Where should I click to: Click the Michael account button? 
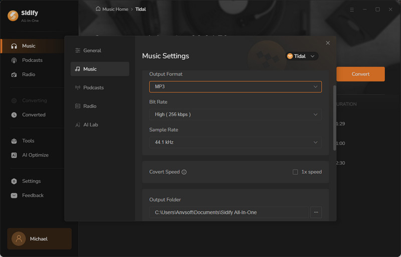click(x=40, y=238)
